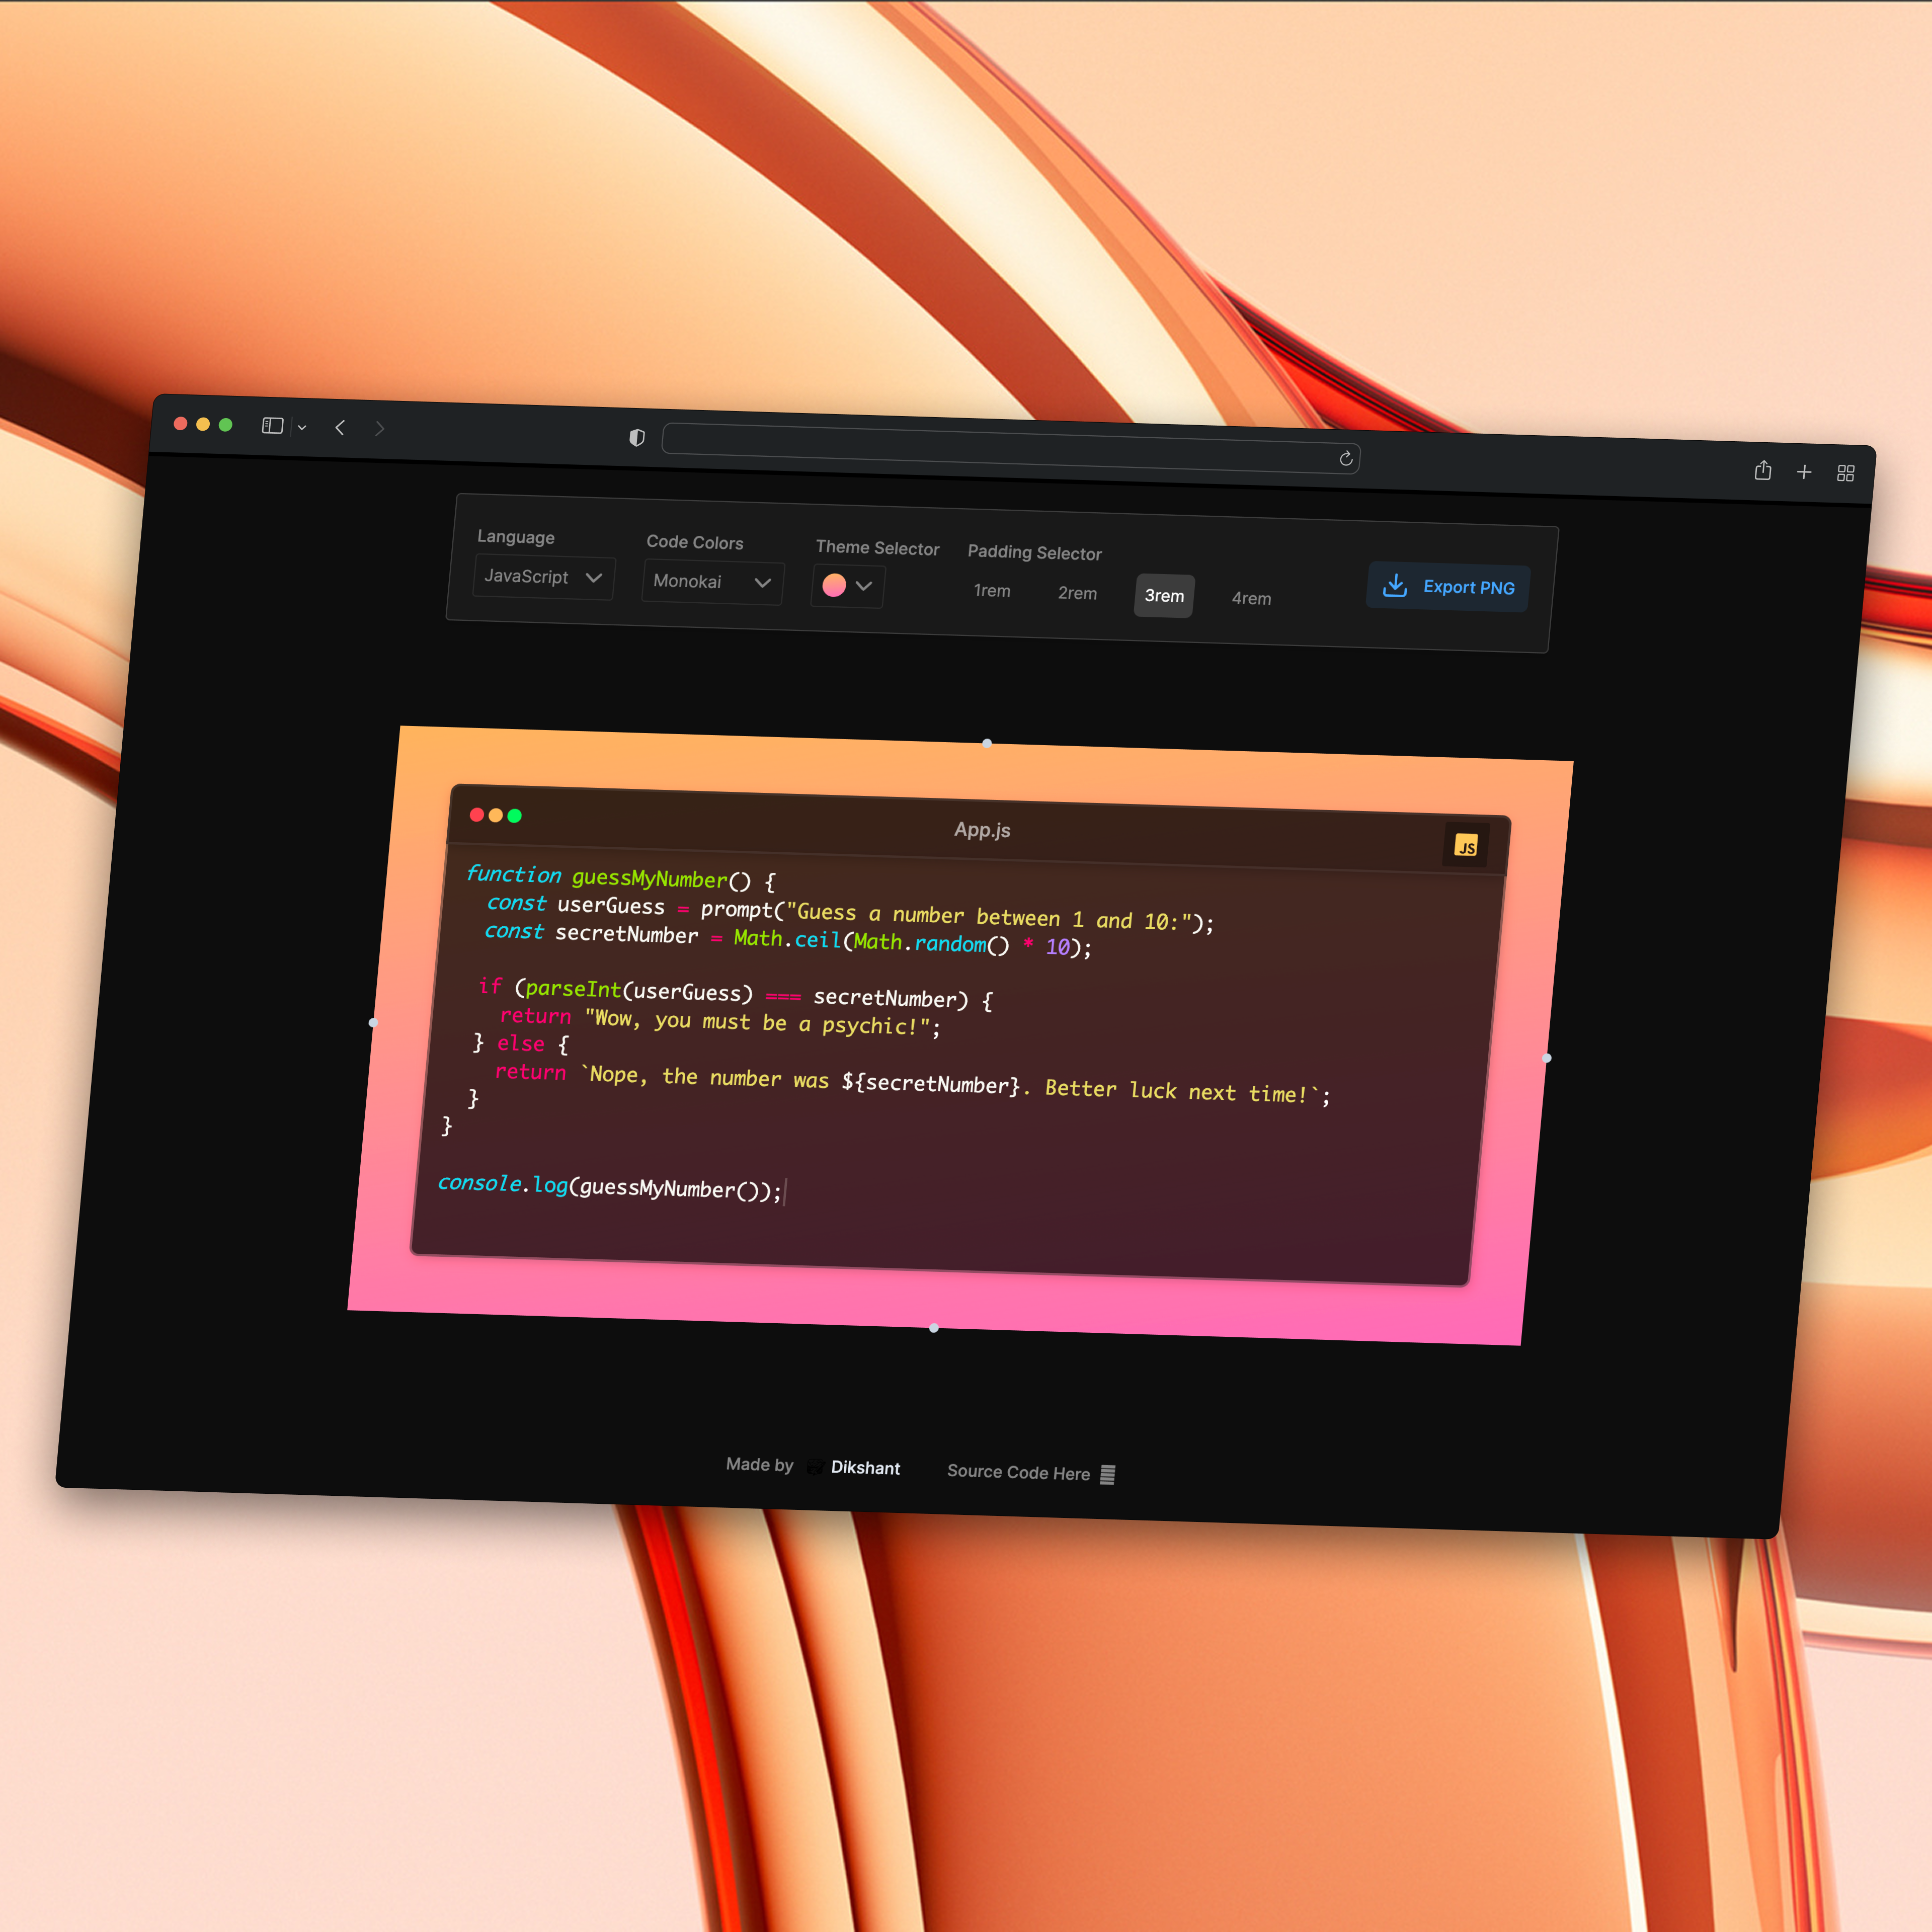Screen dimensions: 1932x1932
Task: Minimize the browser window with yellow button
Action: [x=203, y=424]
